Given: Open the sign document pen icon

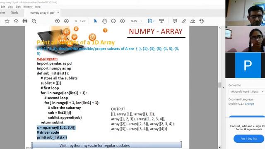Looking at the screenshot, I should tap(193, 21).
